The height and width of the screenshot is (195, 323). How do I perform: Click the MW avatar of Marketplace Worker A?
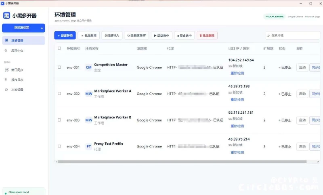pyautogui.click(x=89, y=94)
